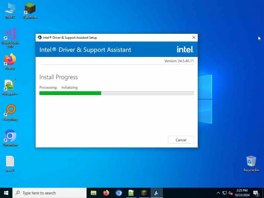Open Firefox from the taskbar
Viewport: 264px width, 198px height.
pyautogui.click(x=106, y=193)
